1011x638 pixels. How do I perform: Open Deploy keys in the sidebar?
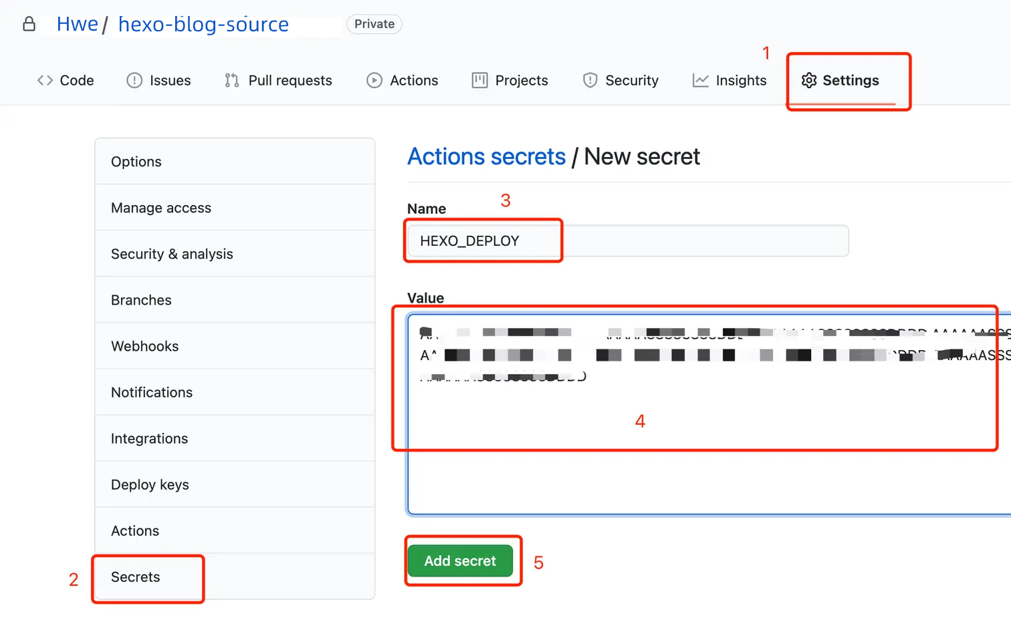pos(150,485)
